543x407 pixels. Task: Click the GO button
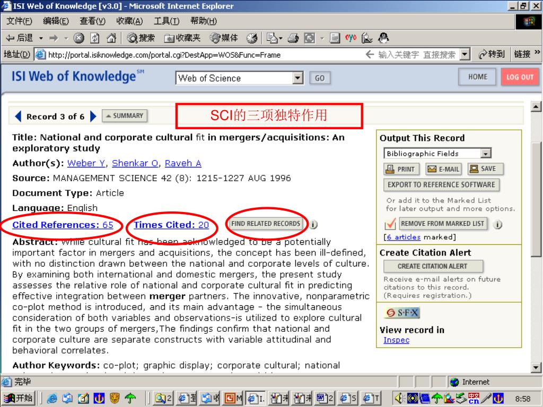(320, 78)
